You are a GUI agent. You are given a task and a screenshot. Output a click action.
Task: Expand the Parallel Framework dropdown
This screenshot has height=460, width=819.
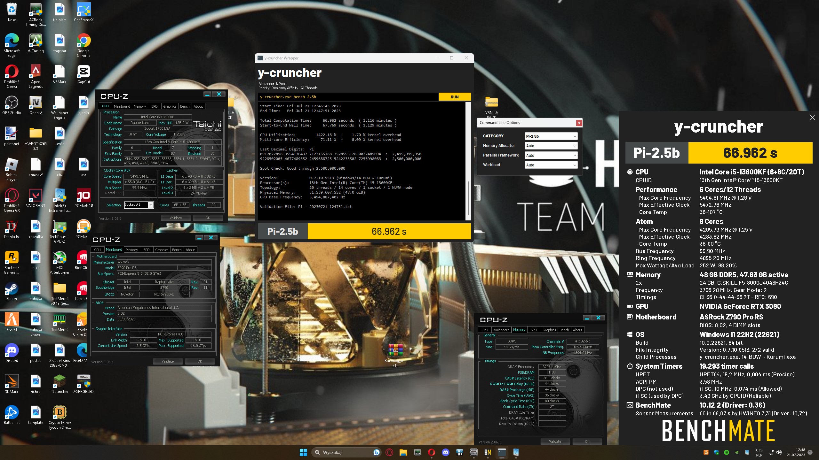point(551,155)
